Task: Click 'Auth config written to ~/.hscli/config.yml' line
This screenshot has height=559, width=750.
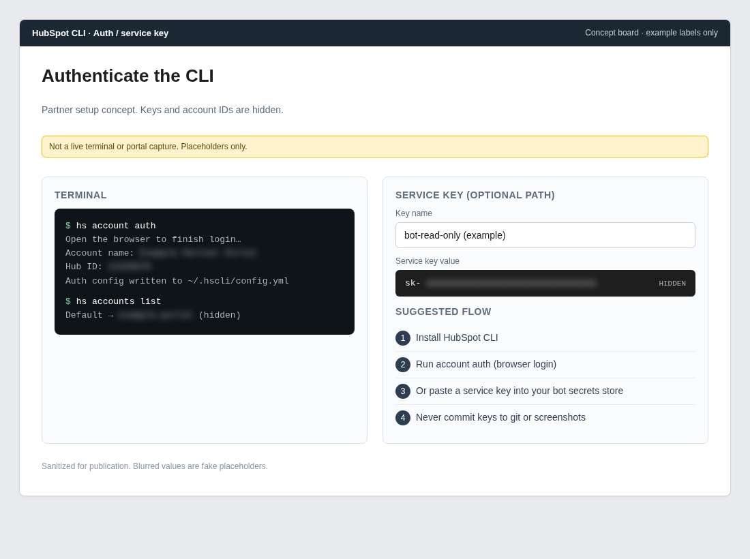Action: point(177,281)
